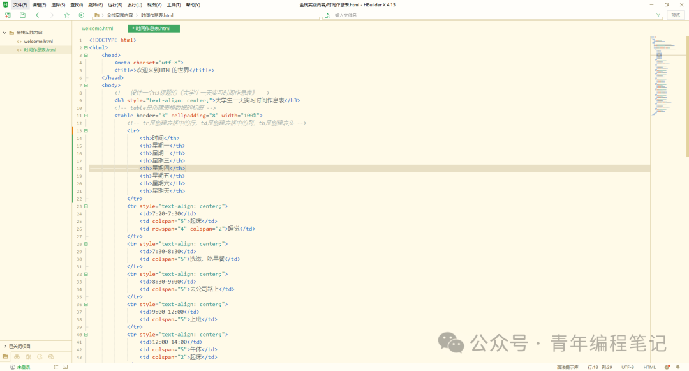Open the 视图(V) menu
689x371 pixels.
(x=154, y=5)
